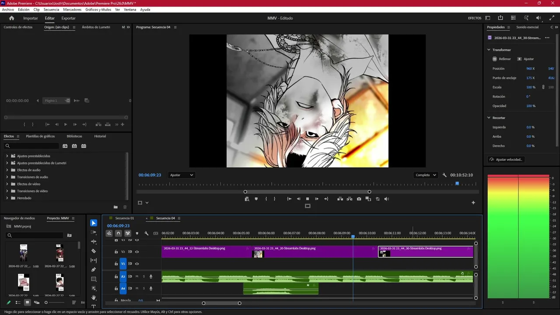560x315 pixels.
Task: Create new custom bin in Effects panel
Action: pos(115,207)
